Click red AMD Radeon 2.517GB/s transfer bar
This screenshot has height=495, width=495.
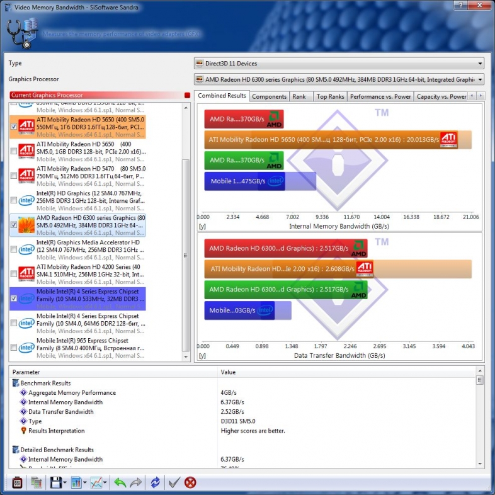coord(286,248)
